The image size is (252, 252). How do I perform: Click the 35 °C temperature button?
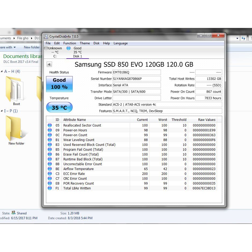click(x=59, y=107)
